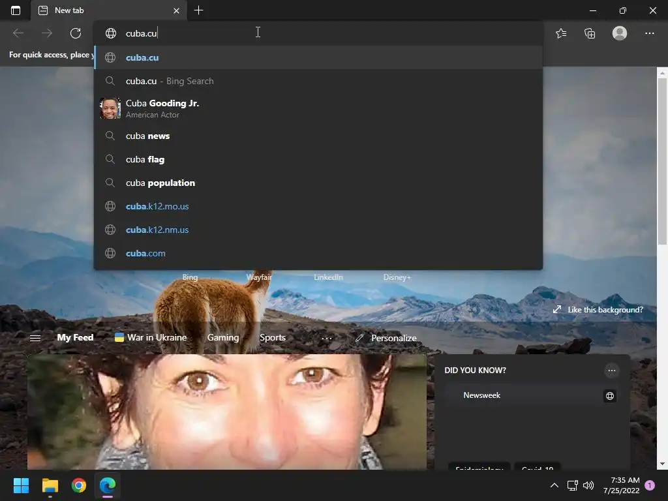The height and width of the screenshot is (501, 668).
Task: Open the feed hamburger menu
Action: click(35, 338)
